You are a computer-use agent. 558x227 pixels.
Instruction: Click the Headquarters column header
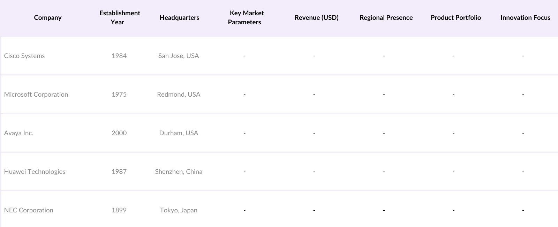click(x=179, y=18)
